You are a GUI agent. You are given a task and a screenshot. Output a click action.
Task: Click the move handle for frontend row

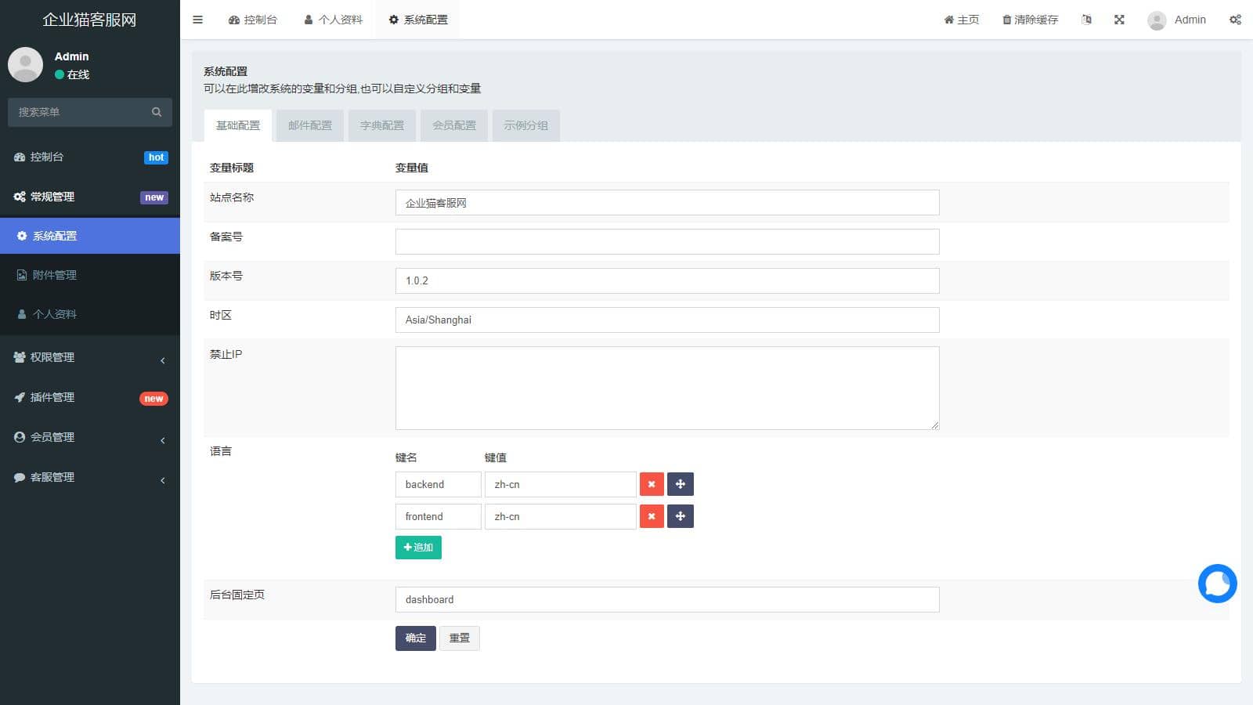680,516
